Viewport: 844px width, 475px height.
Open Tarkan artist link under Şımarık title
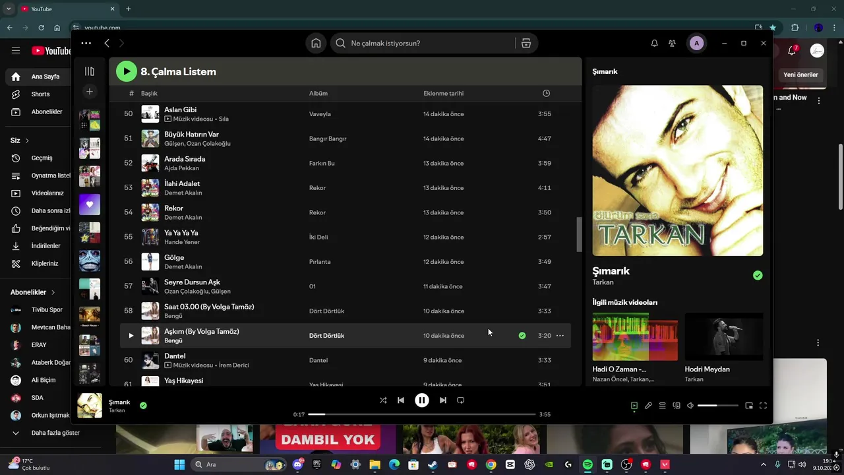pyautogui.click(x=603, y=282)
